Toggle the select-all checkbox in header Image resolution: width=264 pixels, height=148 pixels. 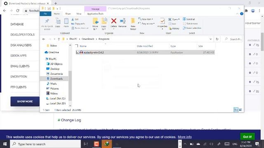(77, 46)
